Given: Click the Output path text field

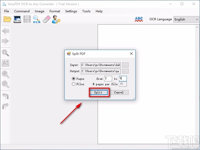Looking at the screenshot, I should [101, 71].
